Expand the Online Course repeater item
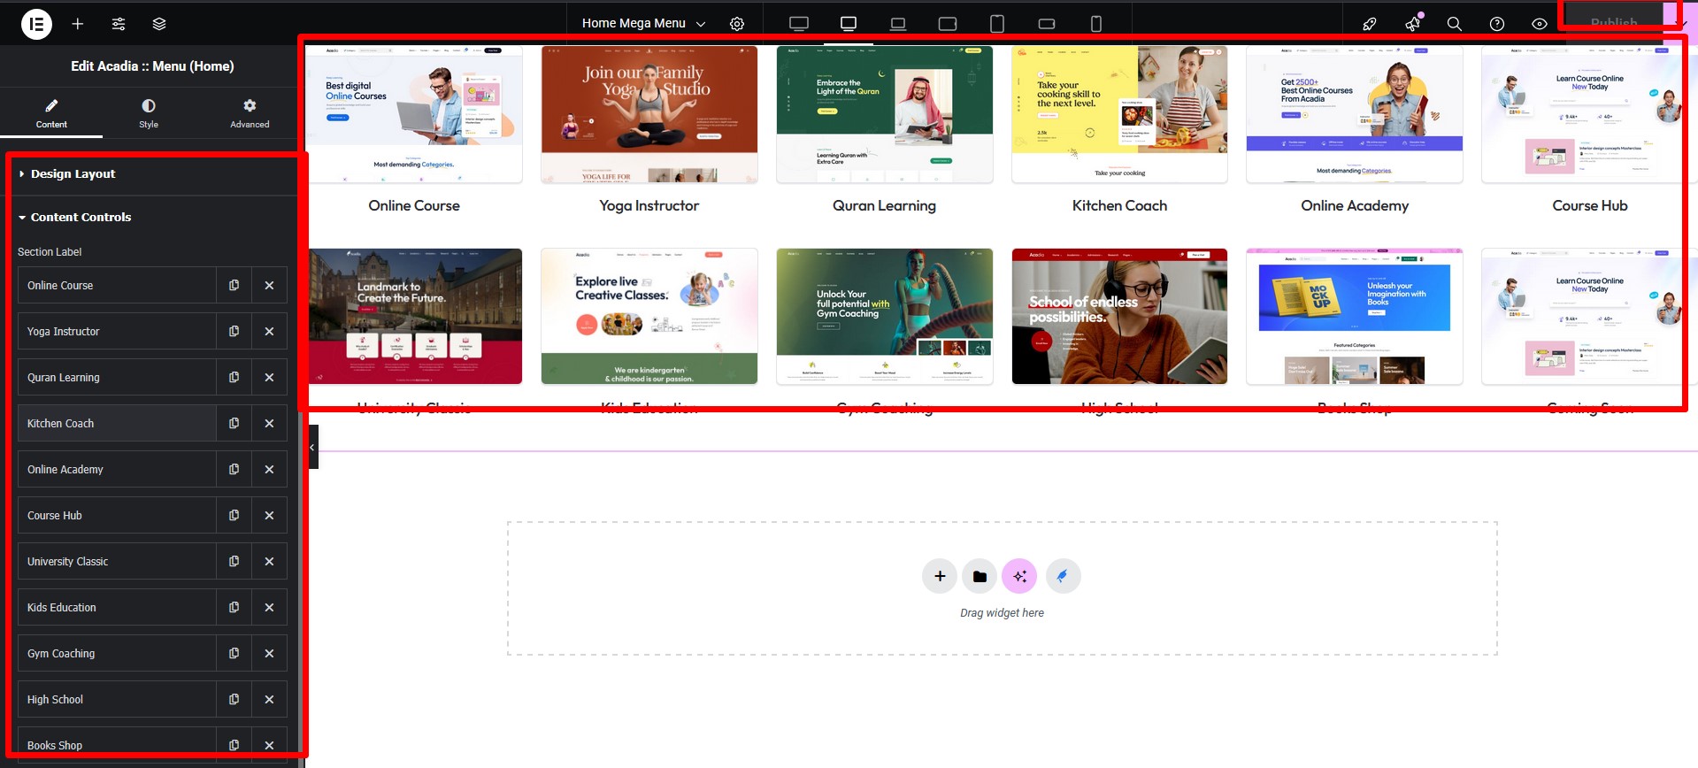Image resolution: width=1698 pixels, height=768 pixels. coord(117,286)
